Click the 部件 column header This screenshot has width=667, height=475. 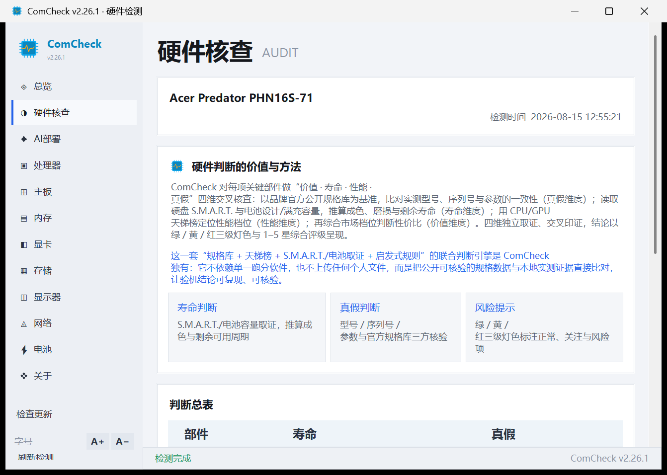(196, 434)
